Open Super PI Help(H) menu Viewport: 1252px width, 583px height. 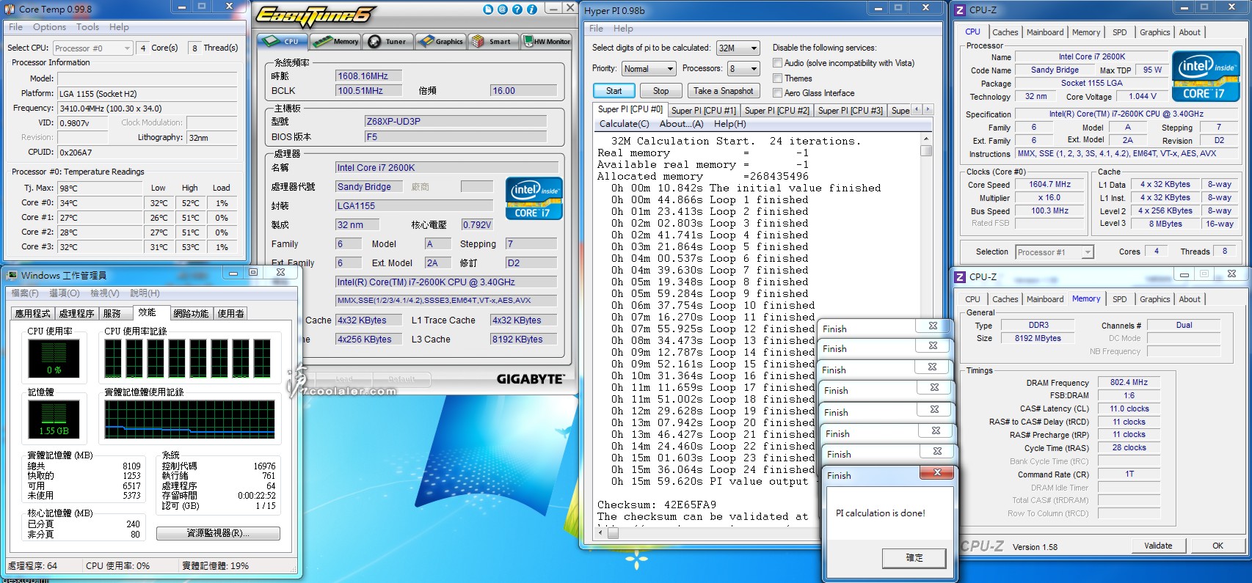click(x=729, y=124)
